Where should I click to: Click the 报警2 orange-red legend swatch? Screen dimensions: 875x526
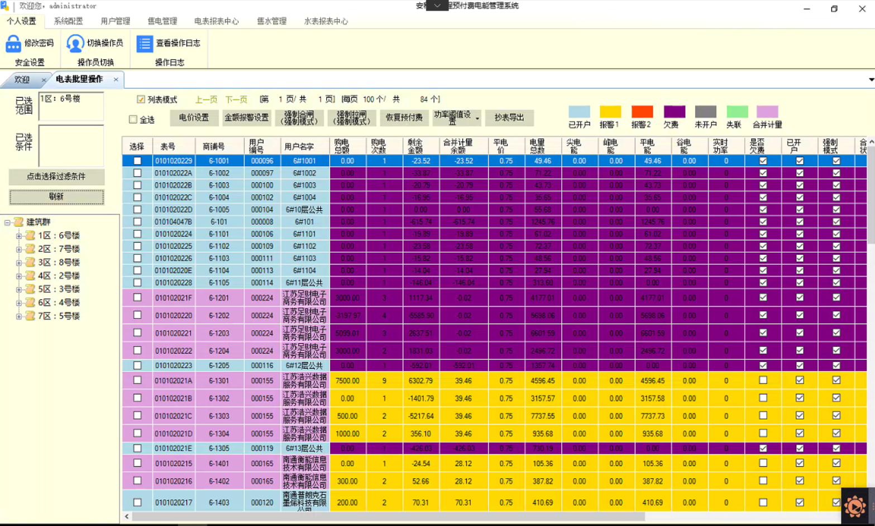[642, 112]
